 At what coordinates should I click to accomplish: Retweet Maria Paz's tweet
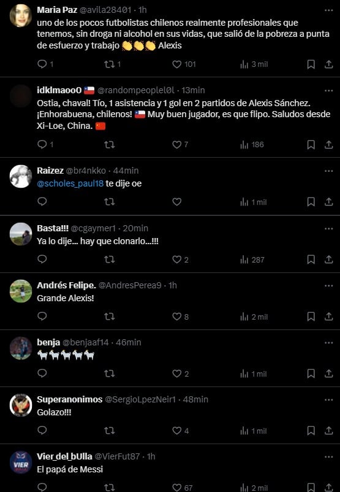pyautogui.click(x=113, y=64)
